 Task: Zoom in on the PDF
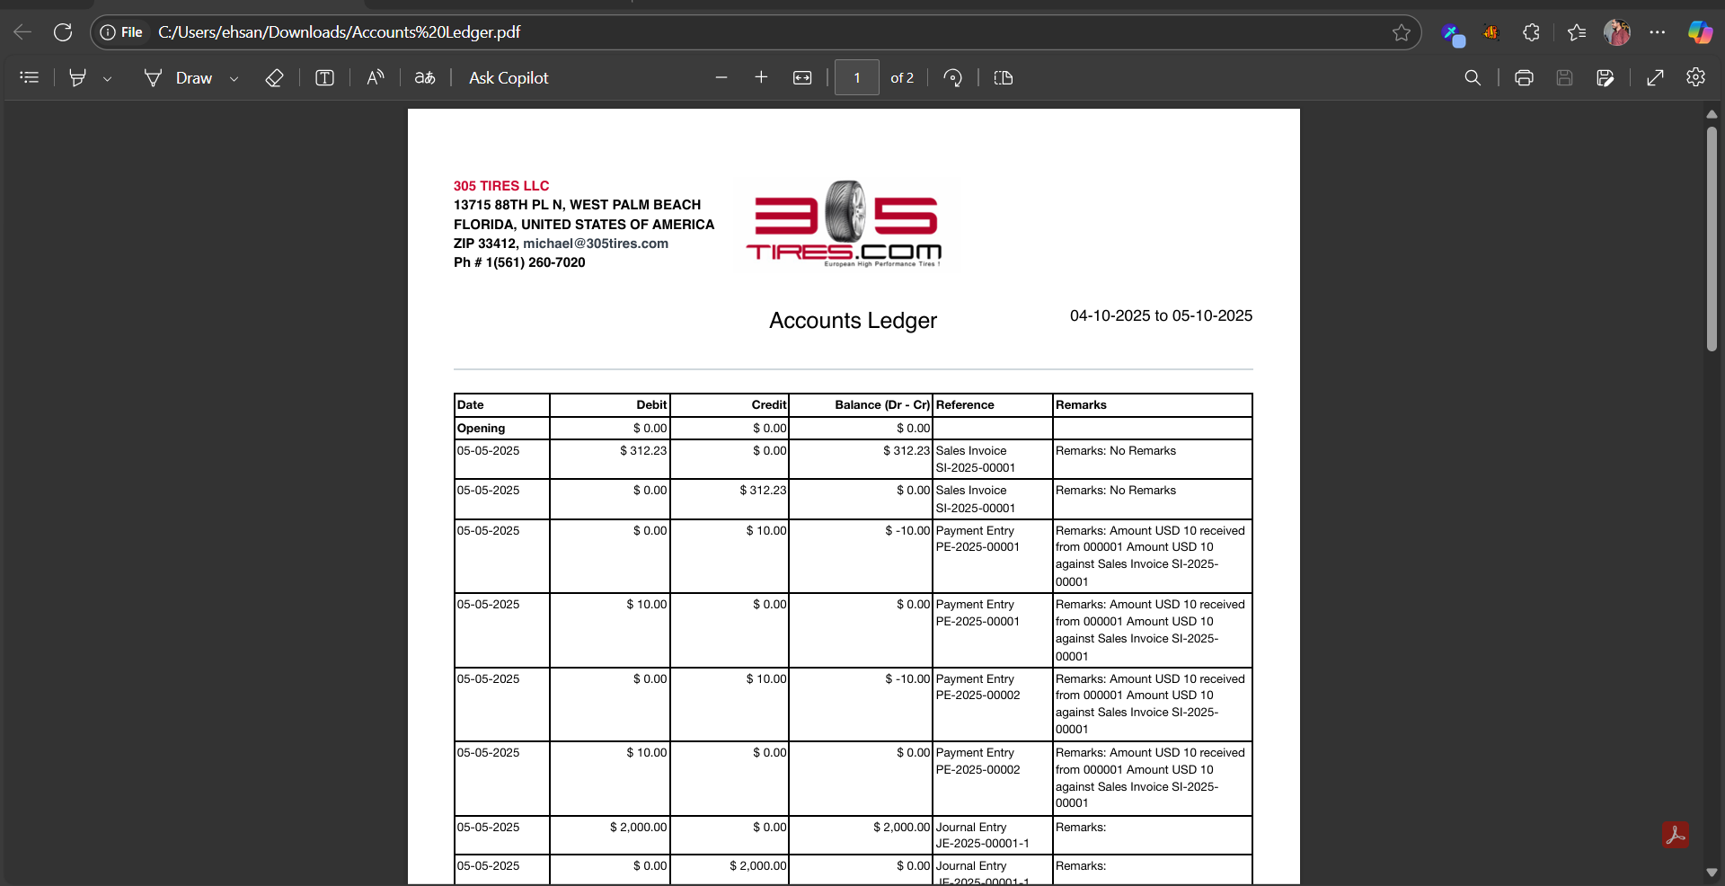761,78
